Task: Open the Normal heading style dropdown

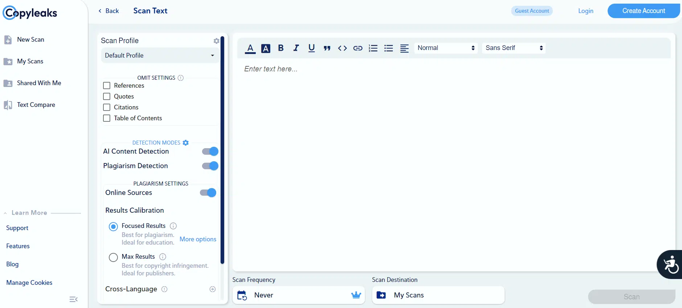Action: click(x=446, y=48)
